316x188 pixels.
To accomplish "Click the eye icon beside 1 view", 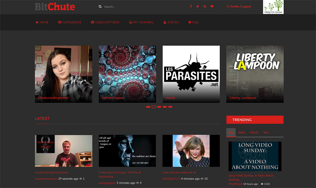I will [x=81, y=179].
